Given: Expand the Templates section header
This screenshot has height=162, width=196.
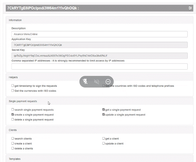Looking at the screenshot, I should click(99, 159).
